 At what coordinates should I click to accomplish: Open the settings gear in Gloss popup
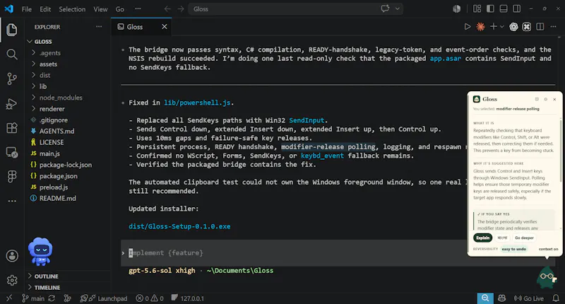click(545, 99)
